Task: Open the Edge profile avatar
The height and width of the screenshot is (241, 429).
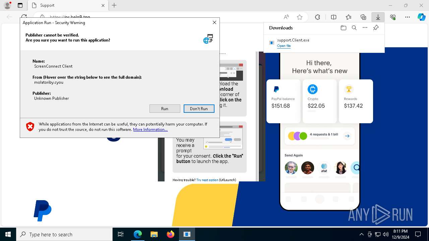Action: point(7,5)
